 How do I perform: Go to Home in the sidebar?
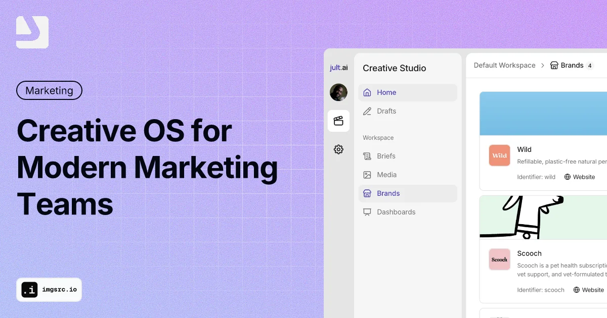(408, 92)
